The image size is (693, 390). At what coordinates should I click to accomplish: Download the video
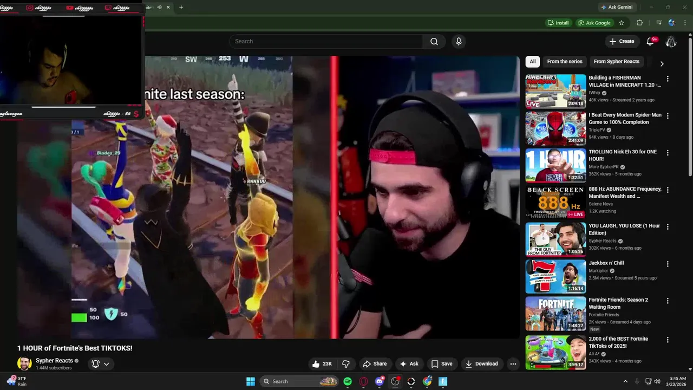[481, 364]
